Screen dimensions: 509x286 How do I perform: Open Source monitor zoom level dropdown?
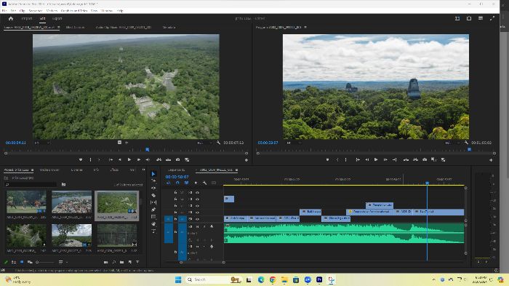(42, 143)
